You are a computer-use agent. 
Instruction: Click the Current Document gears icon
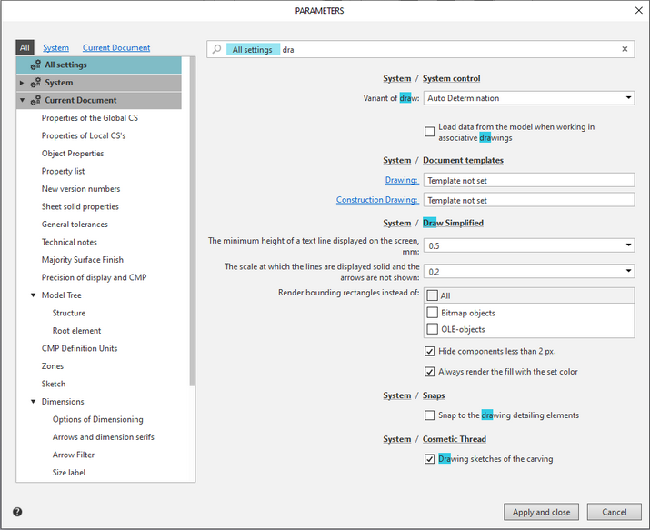coord(35,100)
